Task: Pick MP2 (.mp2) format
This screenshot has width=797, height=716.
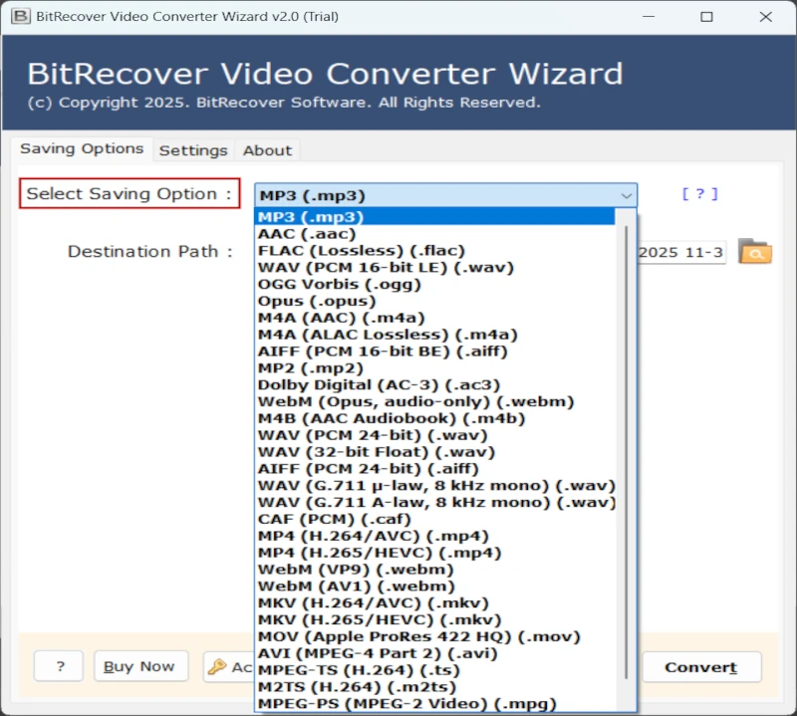Action: point(434,367)
